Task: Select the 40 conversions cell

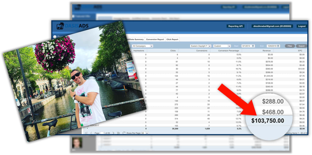Action: pyautogui.click(x=208, y=119)
